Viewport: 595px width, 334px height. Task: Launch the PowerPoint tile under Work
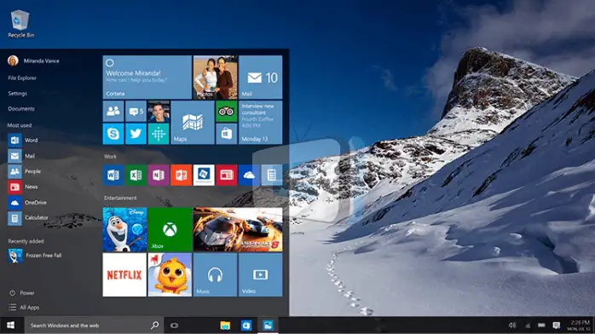[x=181, y=176]
